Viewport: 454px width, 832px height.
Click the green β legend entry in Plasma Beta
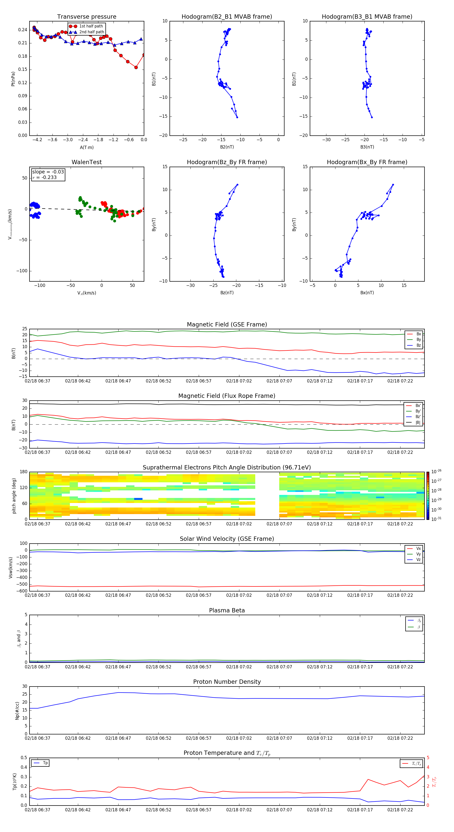[x=414, y=627]
